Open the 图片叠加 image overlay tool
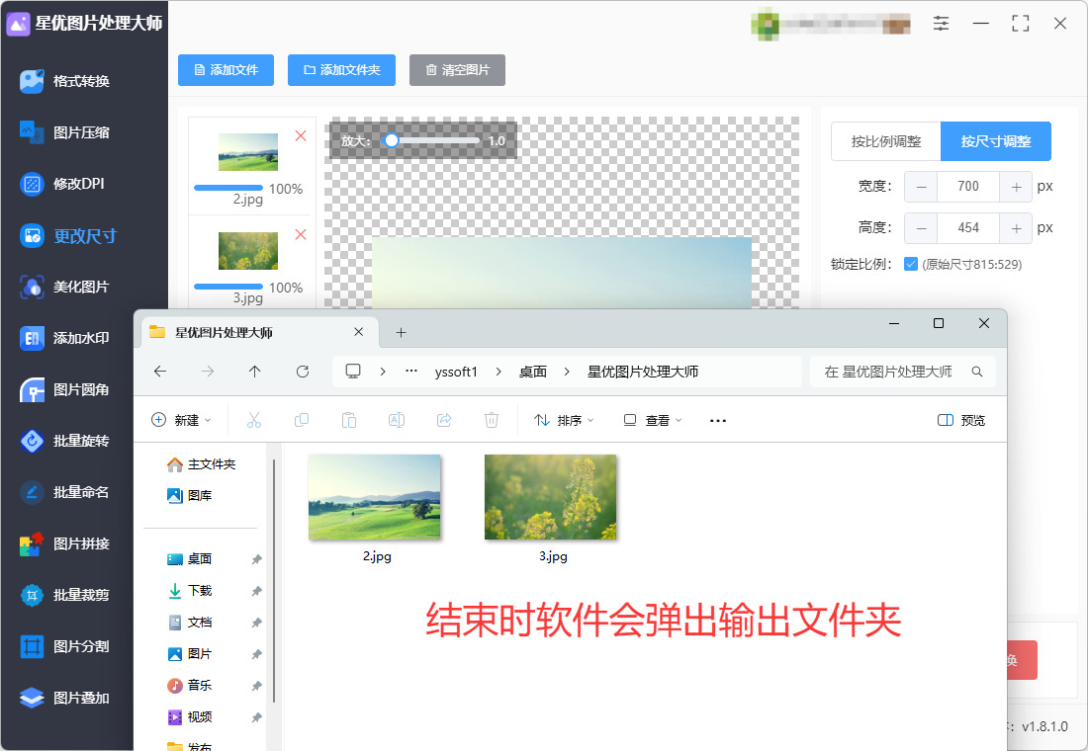This screenshot has width=1088, height=751. coord(65,698)
